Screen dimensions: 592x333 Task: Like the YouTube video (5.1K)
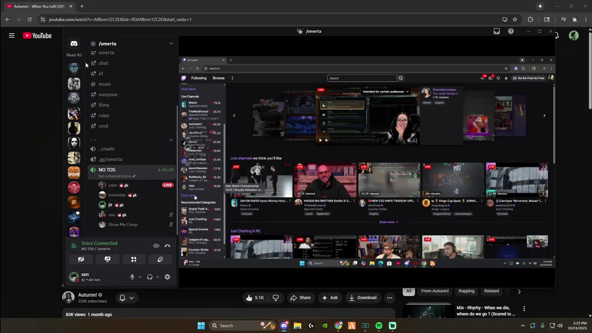click(255, 298)
